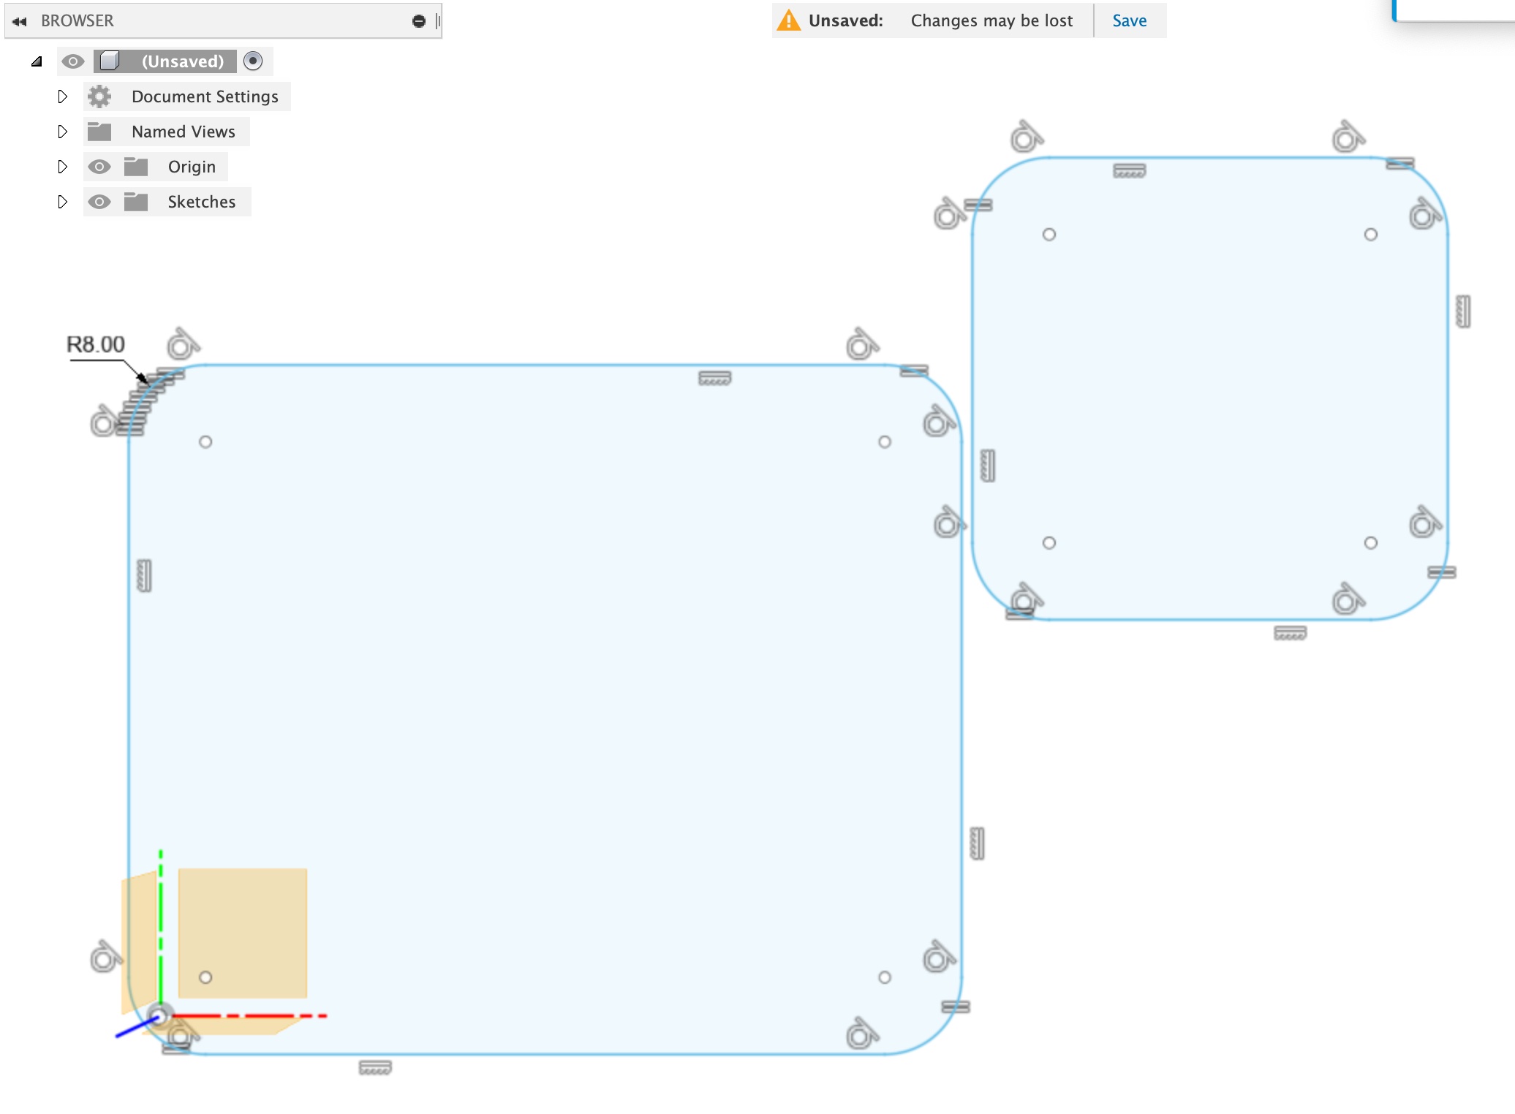Select the Origin tree item label
Image resolution: width=1515 pixels, height=1114 pixels.
(192, 167)
